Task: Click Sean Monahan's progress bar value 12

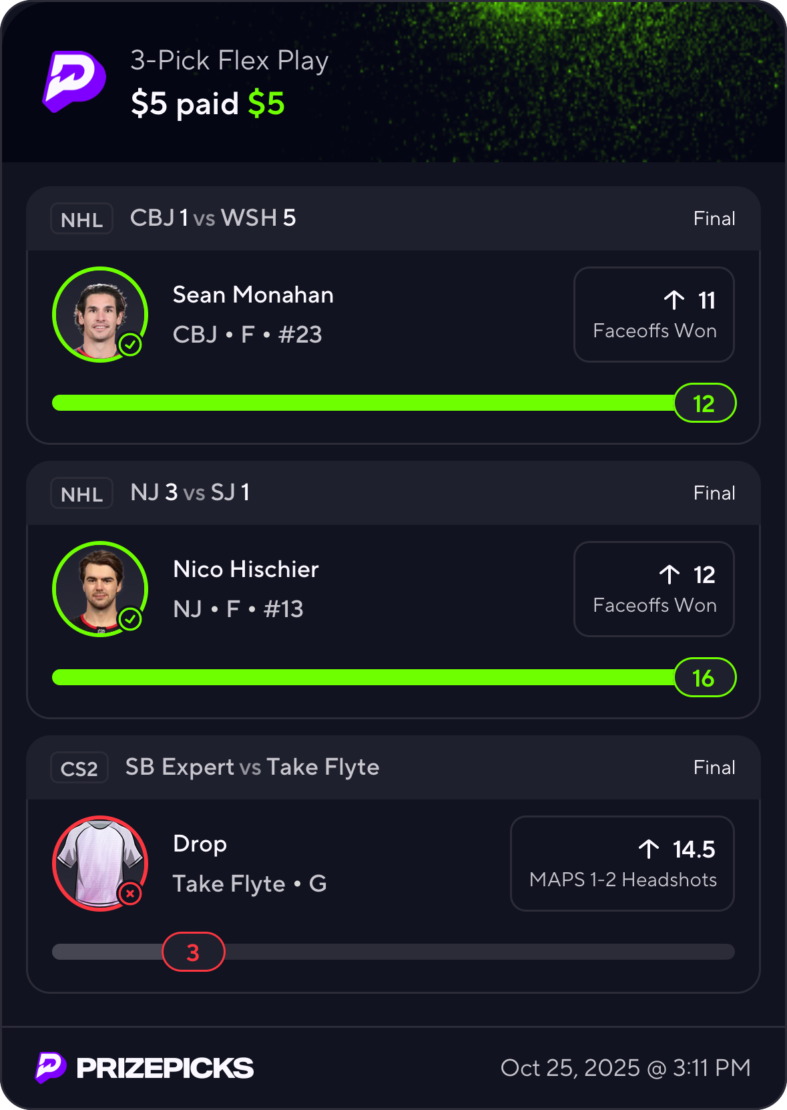Action: click(704, 403)
